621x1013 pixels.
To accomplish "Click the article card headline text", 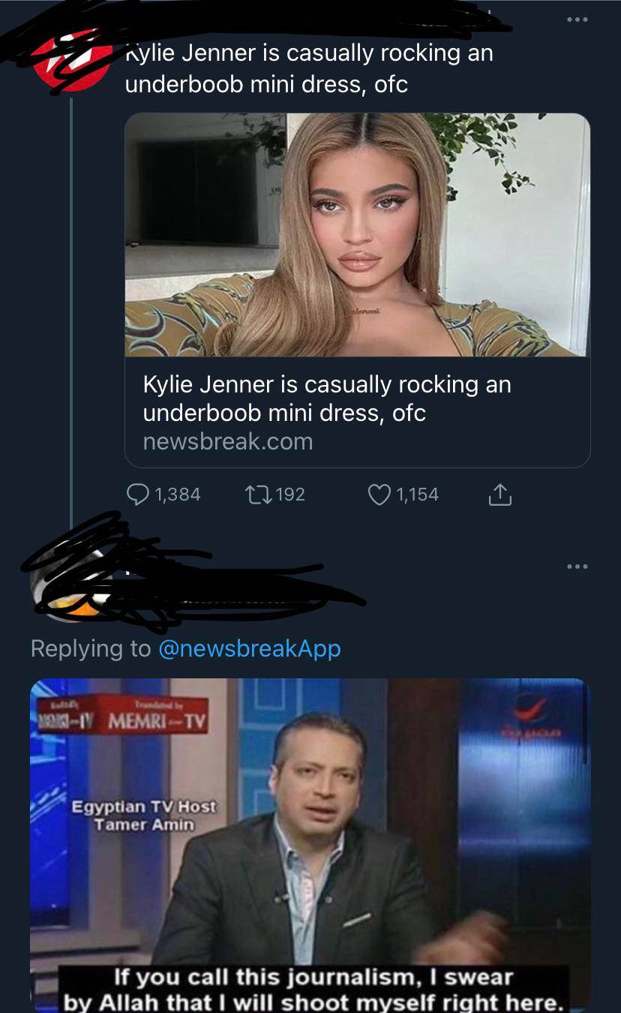I will (326, 398).
